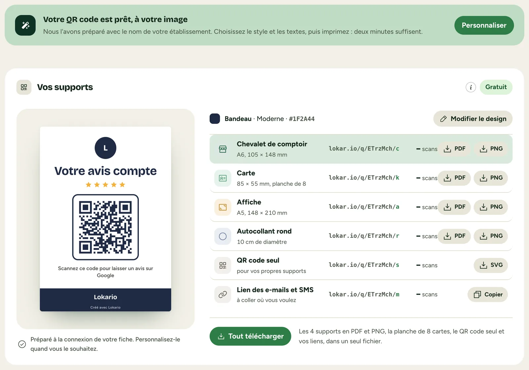Select link lokar.io/q/ETrzMch/r
Screen dimensions: 529x370
[x=364, y=236]
